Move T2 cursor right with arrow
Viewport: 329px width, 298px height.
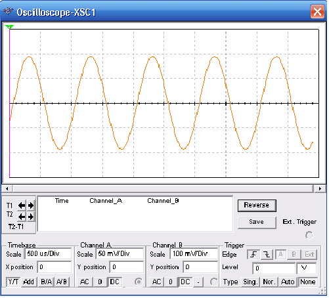[x=31, y=217]
